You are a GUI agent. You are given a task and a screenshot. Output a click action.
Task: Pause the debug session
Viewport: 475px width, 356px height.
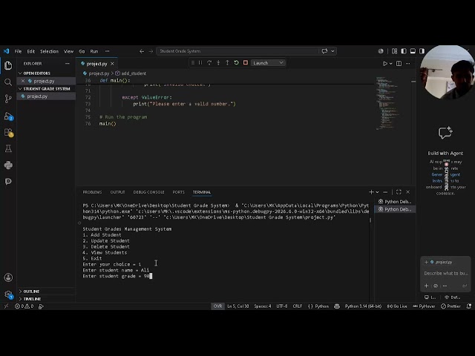click(x=200, y=62)
